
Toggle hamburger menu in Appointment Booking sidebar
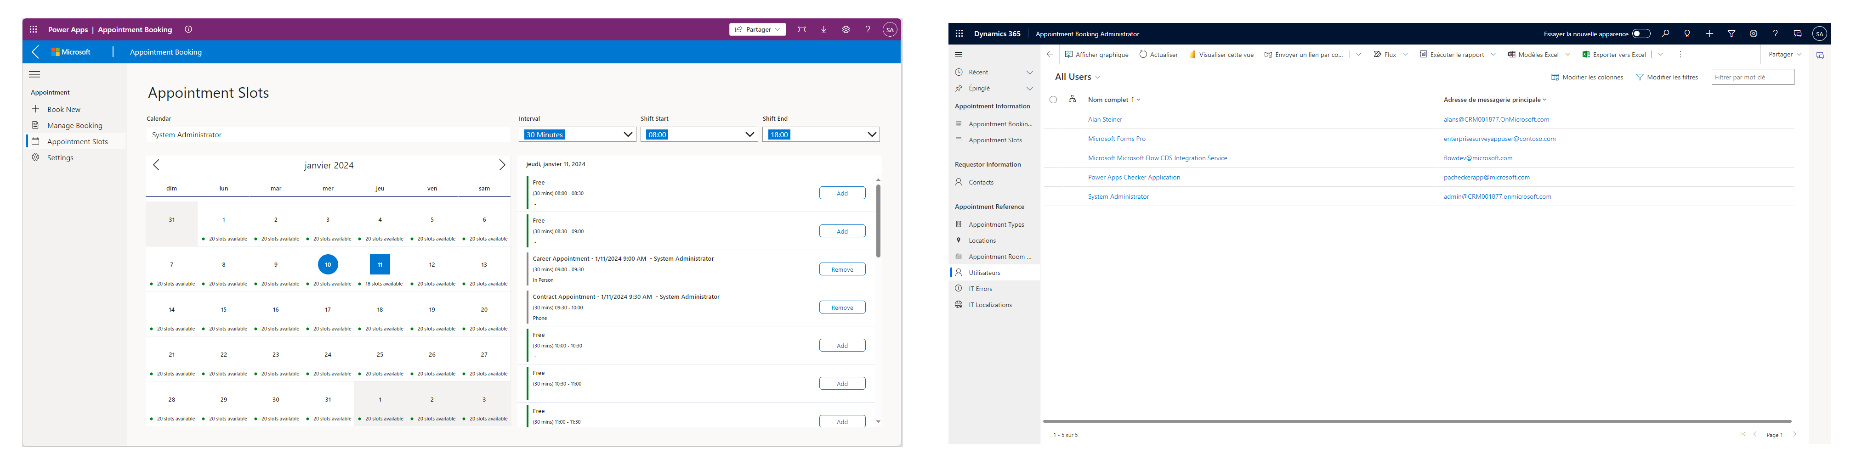[x=35, y=74]
